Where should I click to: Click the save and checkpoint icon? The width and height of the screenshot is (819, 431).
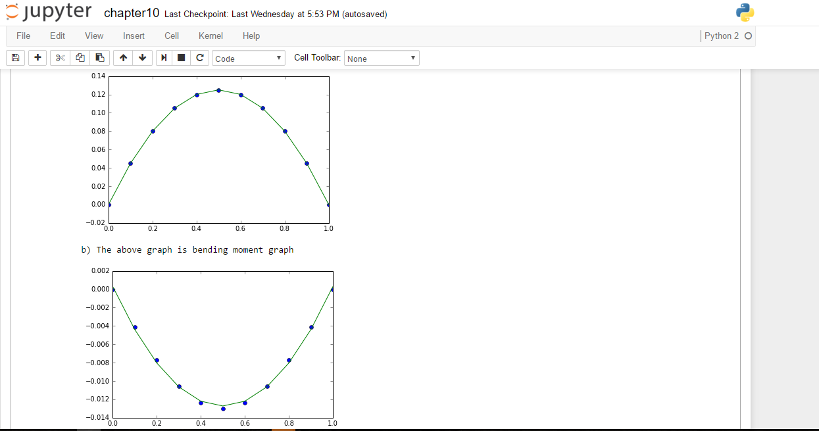pyautogui.click(x=15, y=58)
